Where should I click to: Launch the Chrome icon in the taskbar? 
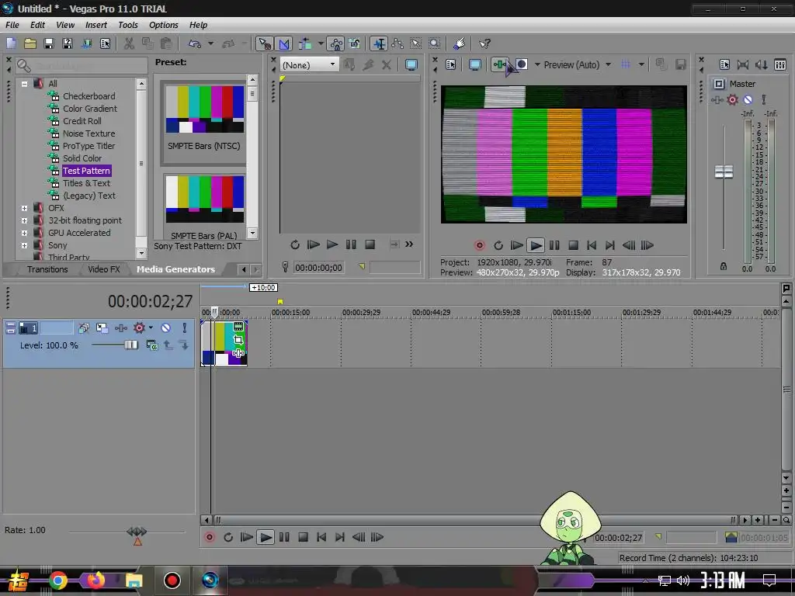[x=57, y=580]
